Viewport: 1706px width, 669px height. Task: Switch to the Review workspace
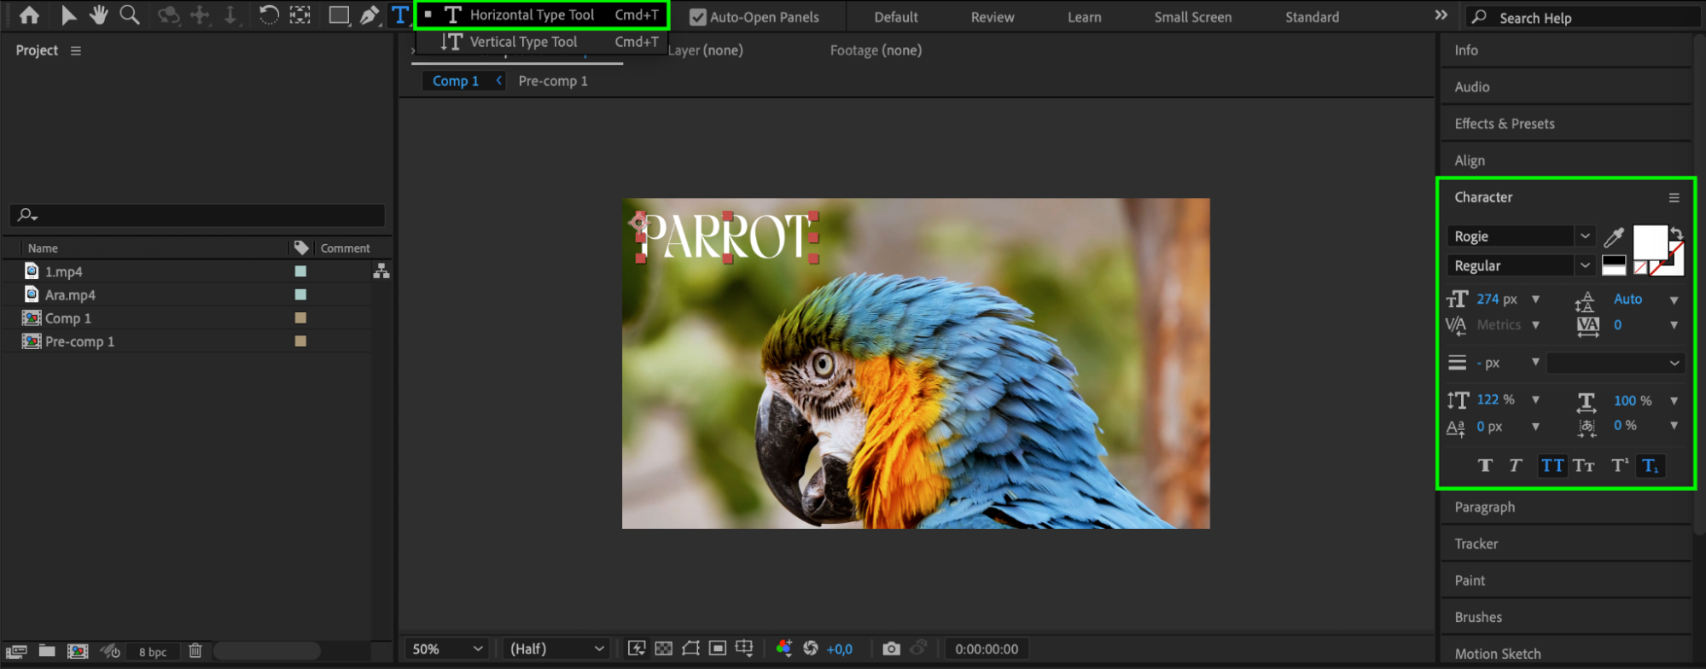pyautogui.click(x=992, y=17)
